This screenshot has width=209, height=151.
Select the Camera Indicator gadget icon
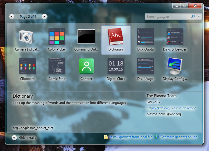click(x=26, y=37)
